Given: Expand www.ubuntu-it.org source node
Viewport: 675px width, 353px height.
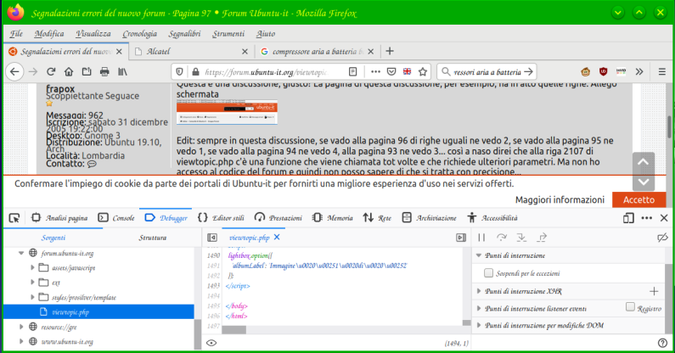Looking at the screenshot, I should 21,341.
